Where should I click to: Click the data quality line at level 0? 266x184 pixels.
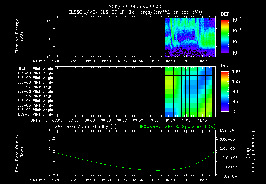pos(191,167)
